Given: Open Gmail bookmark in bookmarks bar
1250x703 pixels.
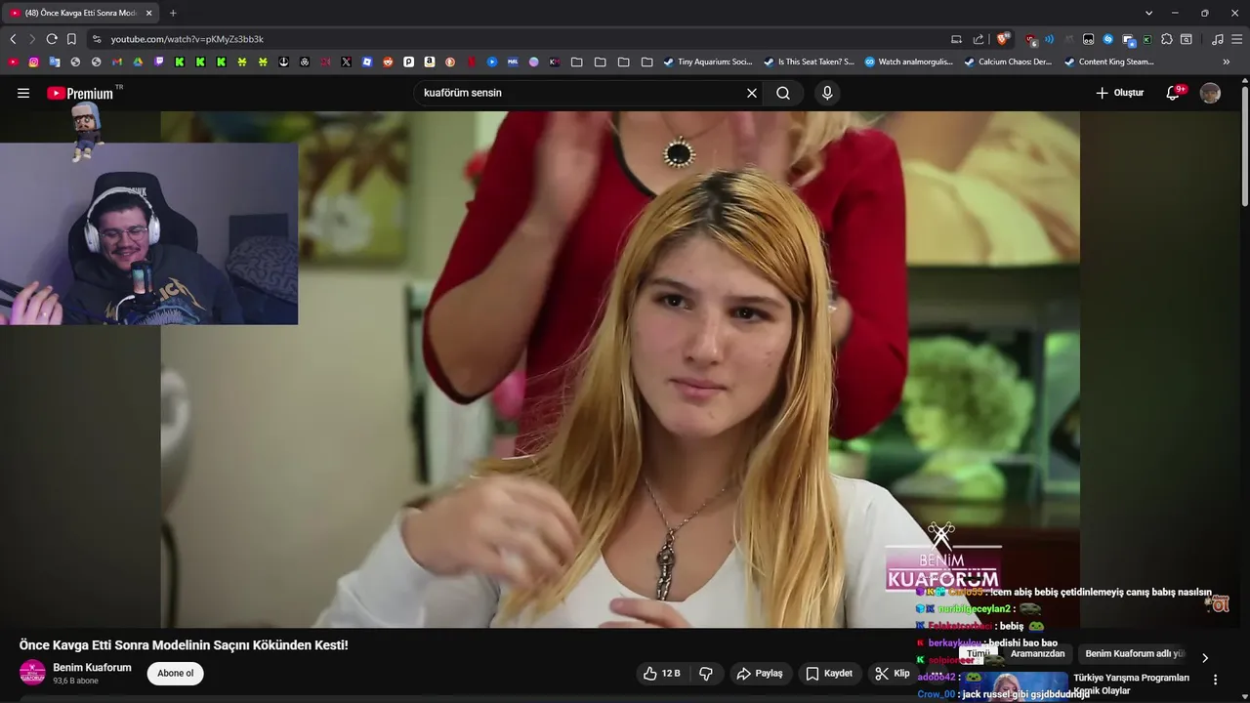Looking at the screenshot, I should (x=117, y=62).
